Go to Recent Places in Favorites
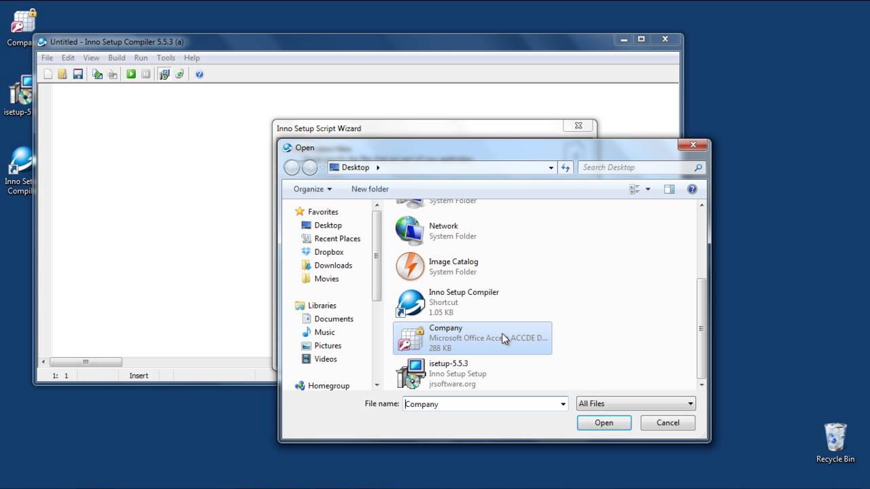Screen dimensions: 870x489 (x=337, y=238)
